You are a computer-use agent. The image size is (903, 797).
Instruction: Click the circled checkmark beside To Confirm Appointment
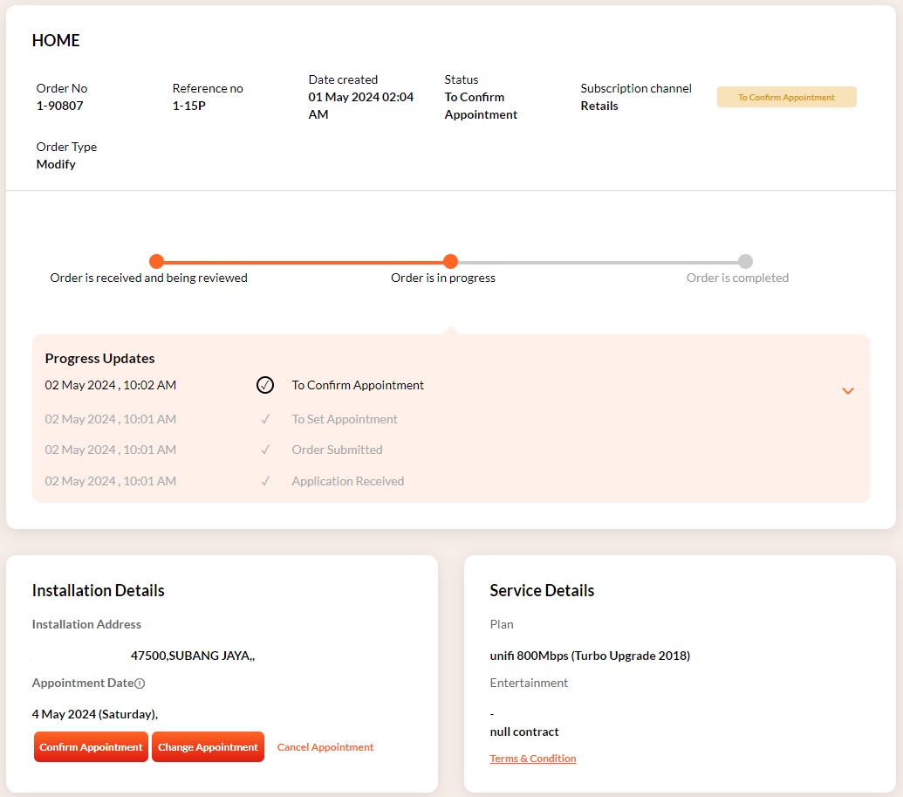click(265, 385)
